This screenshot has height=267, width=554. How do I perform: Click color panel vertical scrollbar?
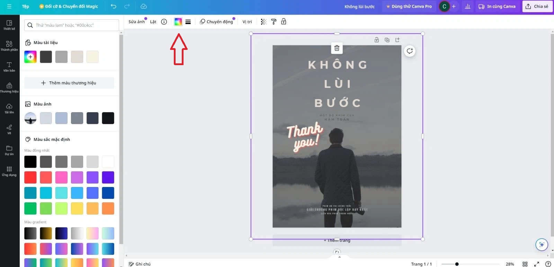(121, 139)
